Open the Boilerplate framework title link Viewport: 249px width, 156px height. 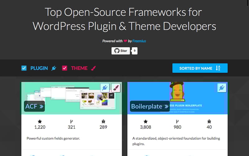(x=150, y=106)
